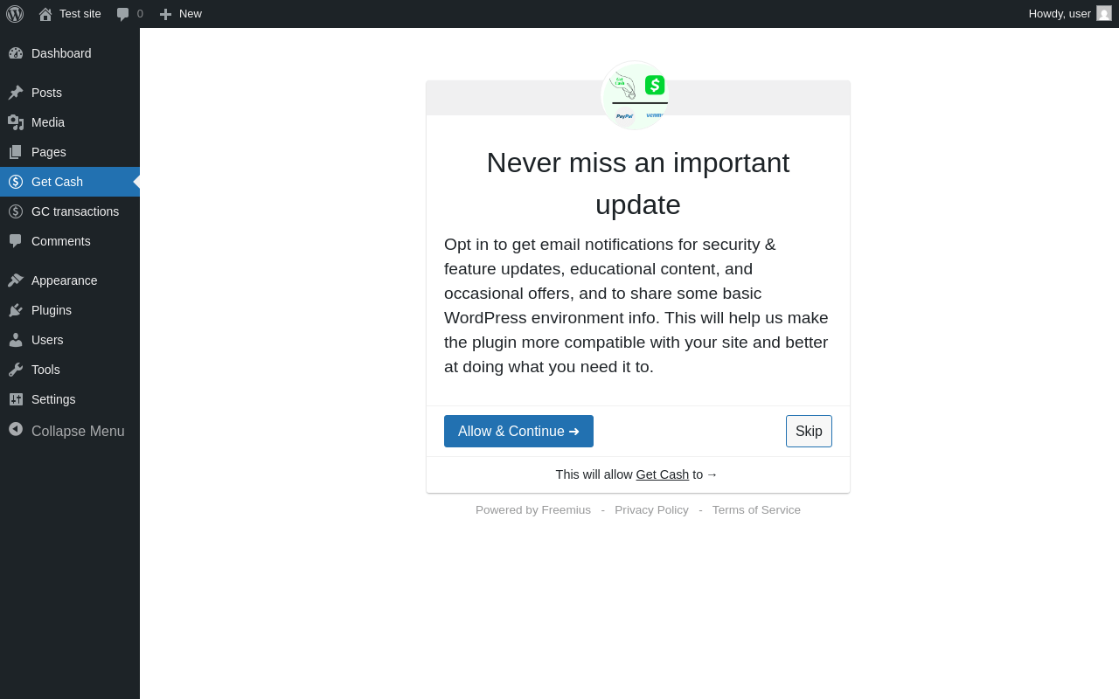Select Pages from admin menu
The image size is (1119, 699).
coord(49,152)
